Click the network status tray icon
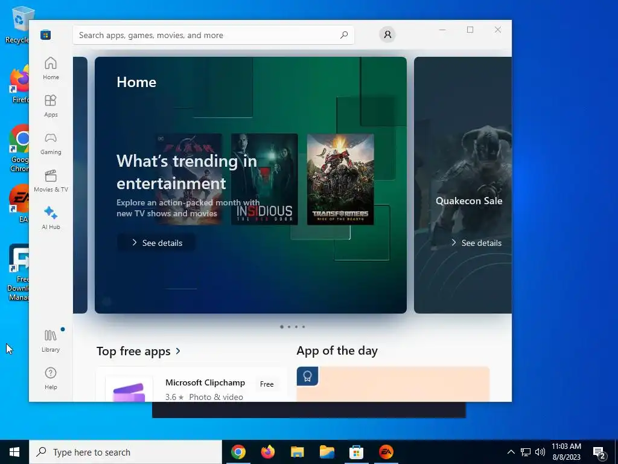Screen dimensions: 618x464 526,452
